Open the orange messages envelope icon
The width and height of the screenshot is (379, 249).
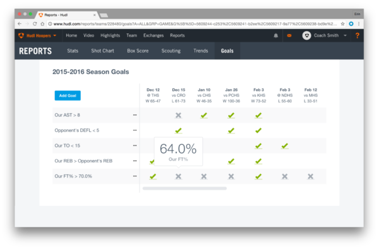click(x=289, y=35)
